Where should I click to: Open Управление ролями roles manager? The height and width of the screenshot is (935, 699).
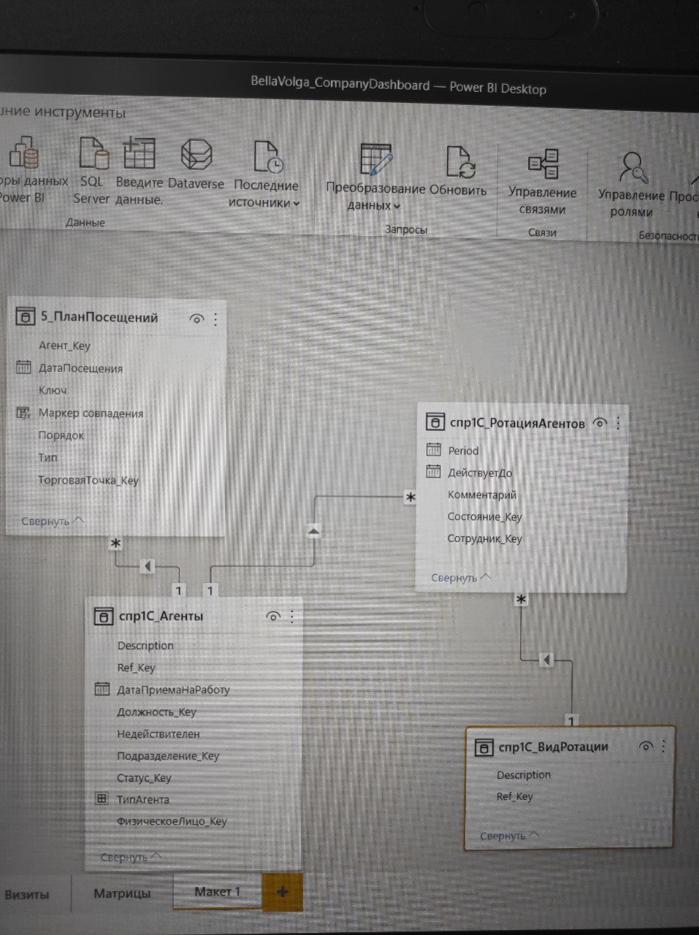631,185
